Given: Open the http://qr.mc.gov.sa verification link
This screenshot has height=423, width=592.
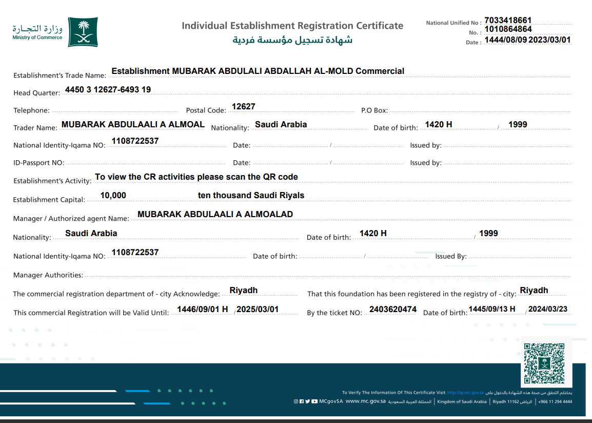Looking at the screenshot, I should coord(465,393).
